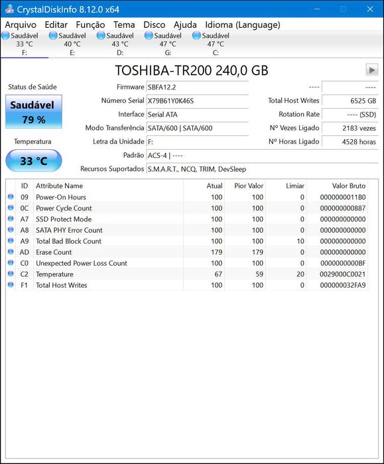This screenshot has width=384, height=464.
Task: Open the Tema menu
Action: (124, 25)
